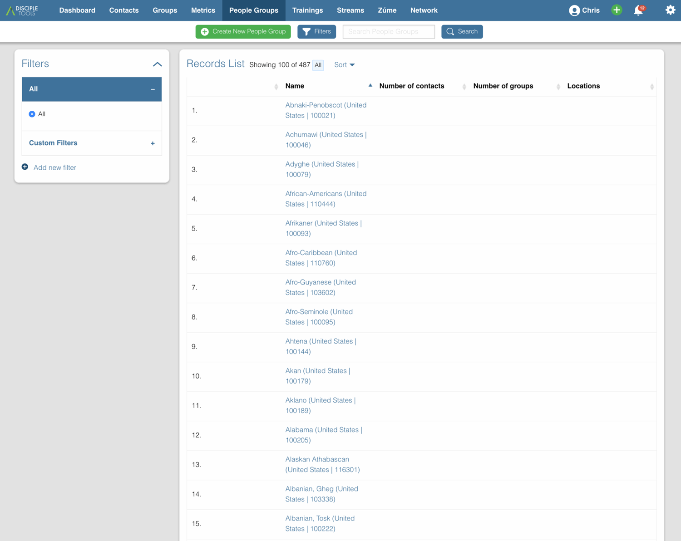Click the Disciple Tools logo
This screenshot has width=681, height=541.
point(22,10)
